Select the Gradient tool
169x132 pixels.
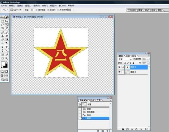point(6,39)
